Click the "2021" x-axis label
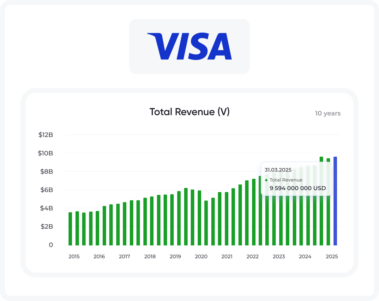Screen dimensions: 379x301 (x=227, y=256)
